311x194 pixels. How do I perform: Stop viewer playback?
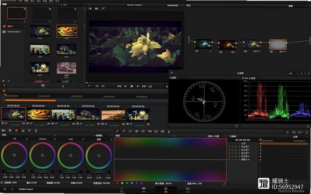pyautogui.click(x=132, y=86)
